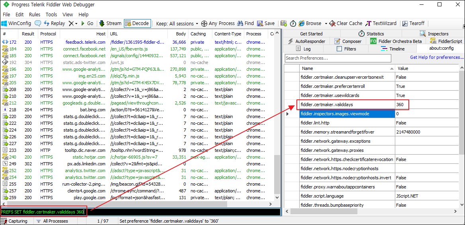Toggle Capturing in the status bar
The height and width of the screenshot is (225, 465).
(x=14, y=221)
